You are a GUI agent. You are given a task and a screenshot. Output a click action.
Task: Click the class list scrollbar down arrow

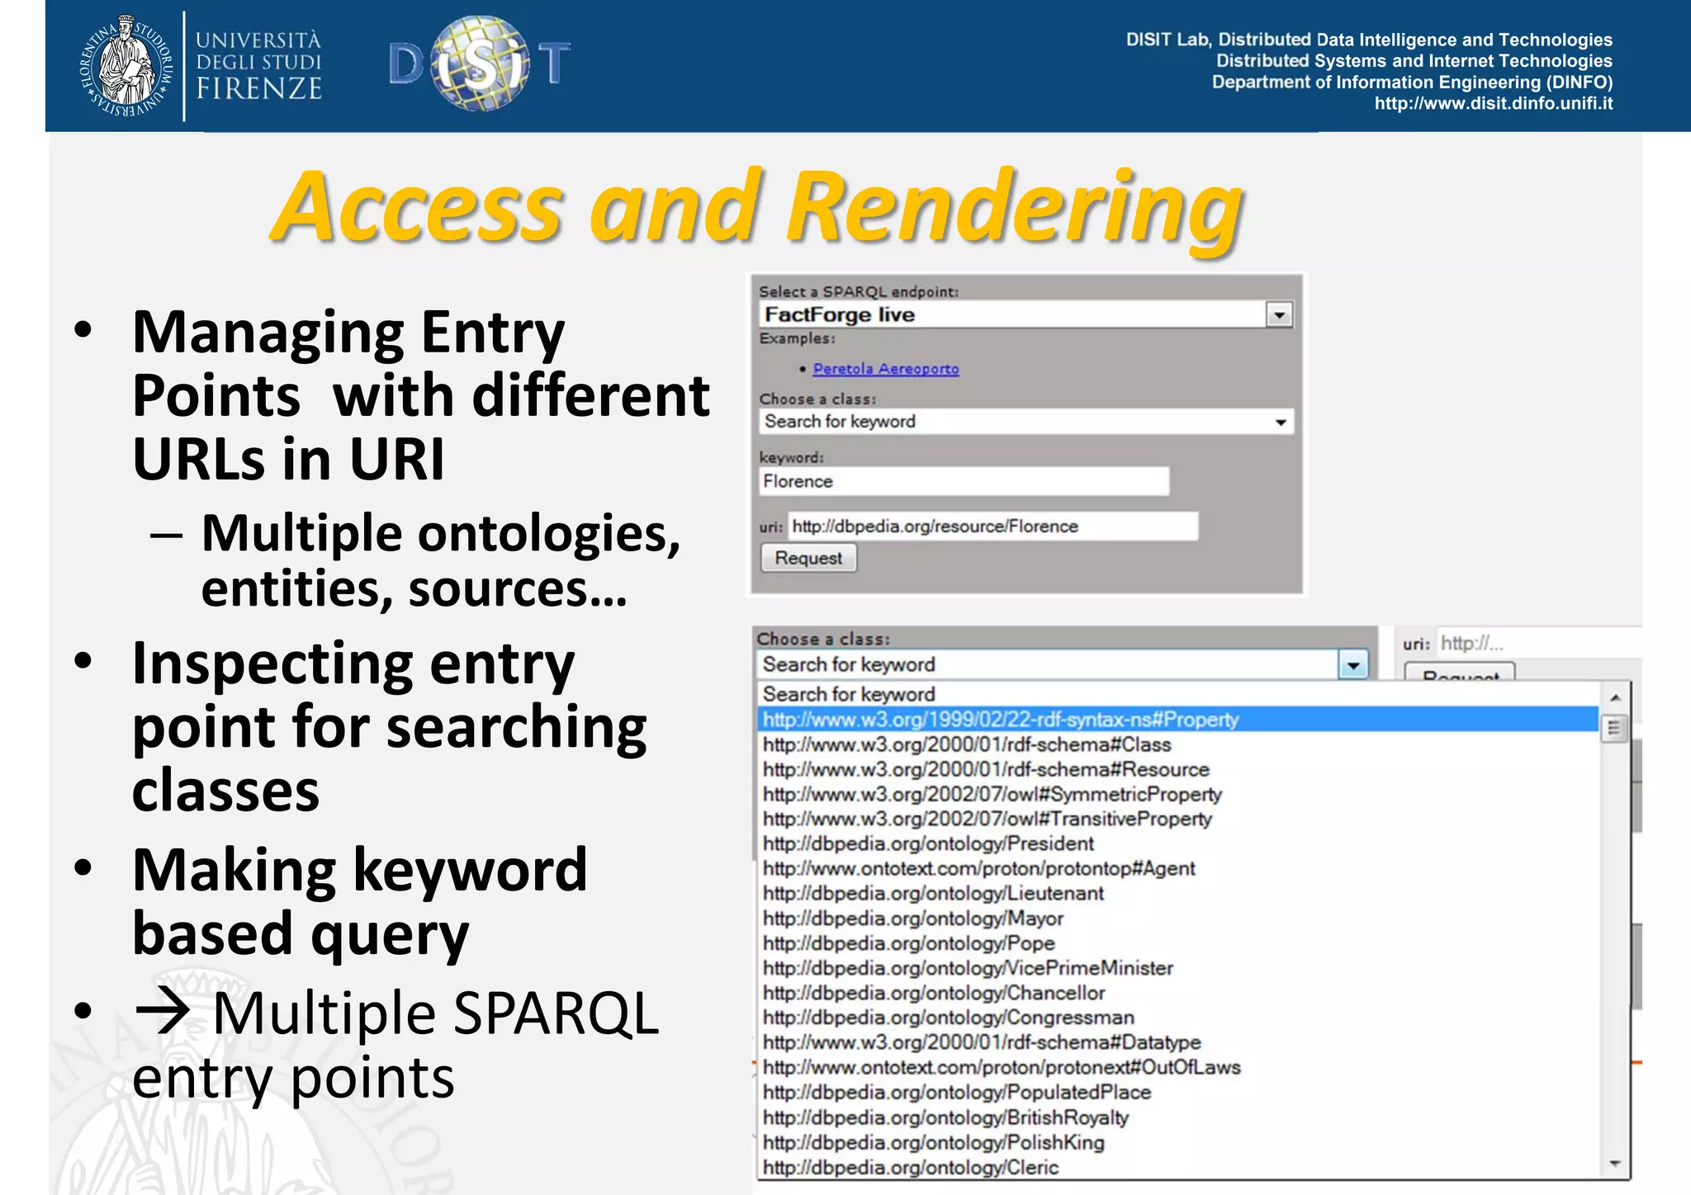(1615, 1164)
